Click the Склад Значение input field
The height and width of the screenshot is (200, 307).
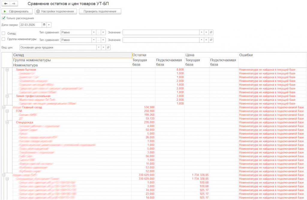(161, 32)
